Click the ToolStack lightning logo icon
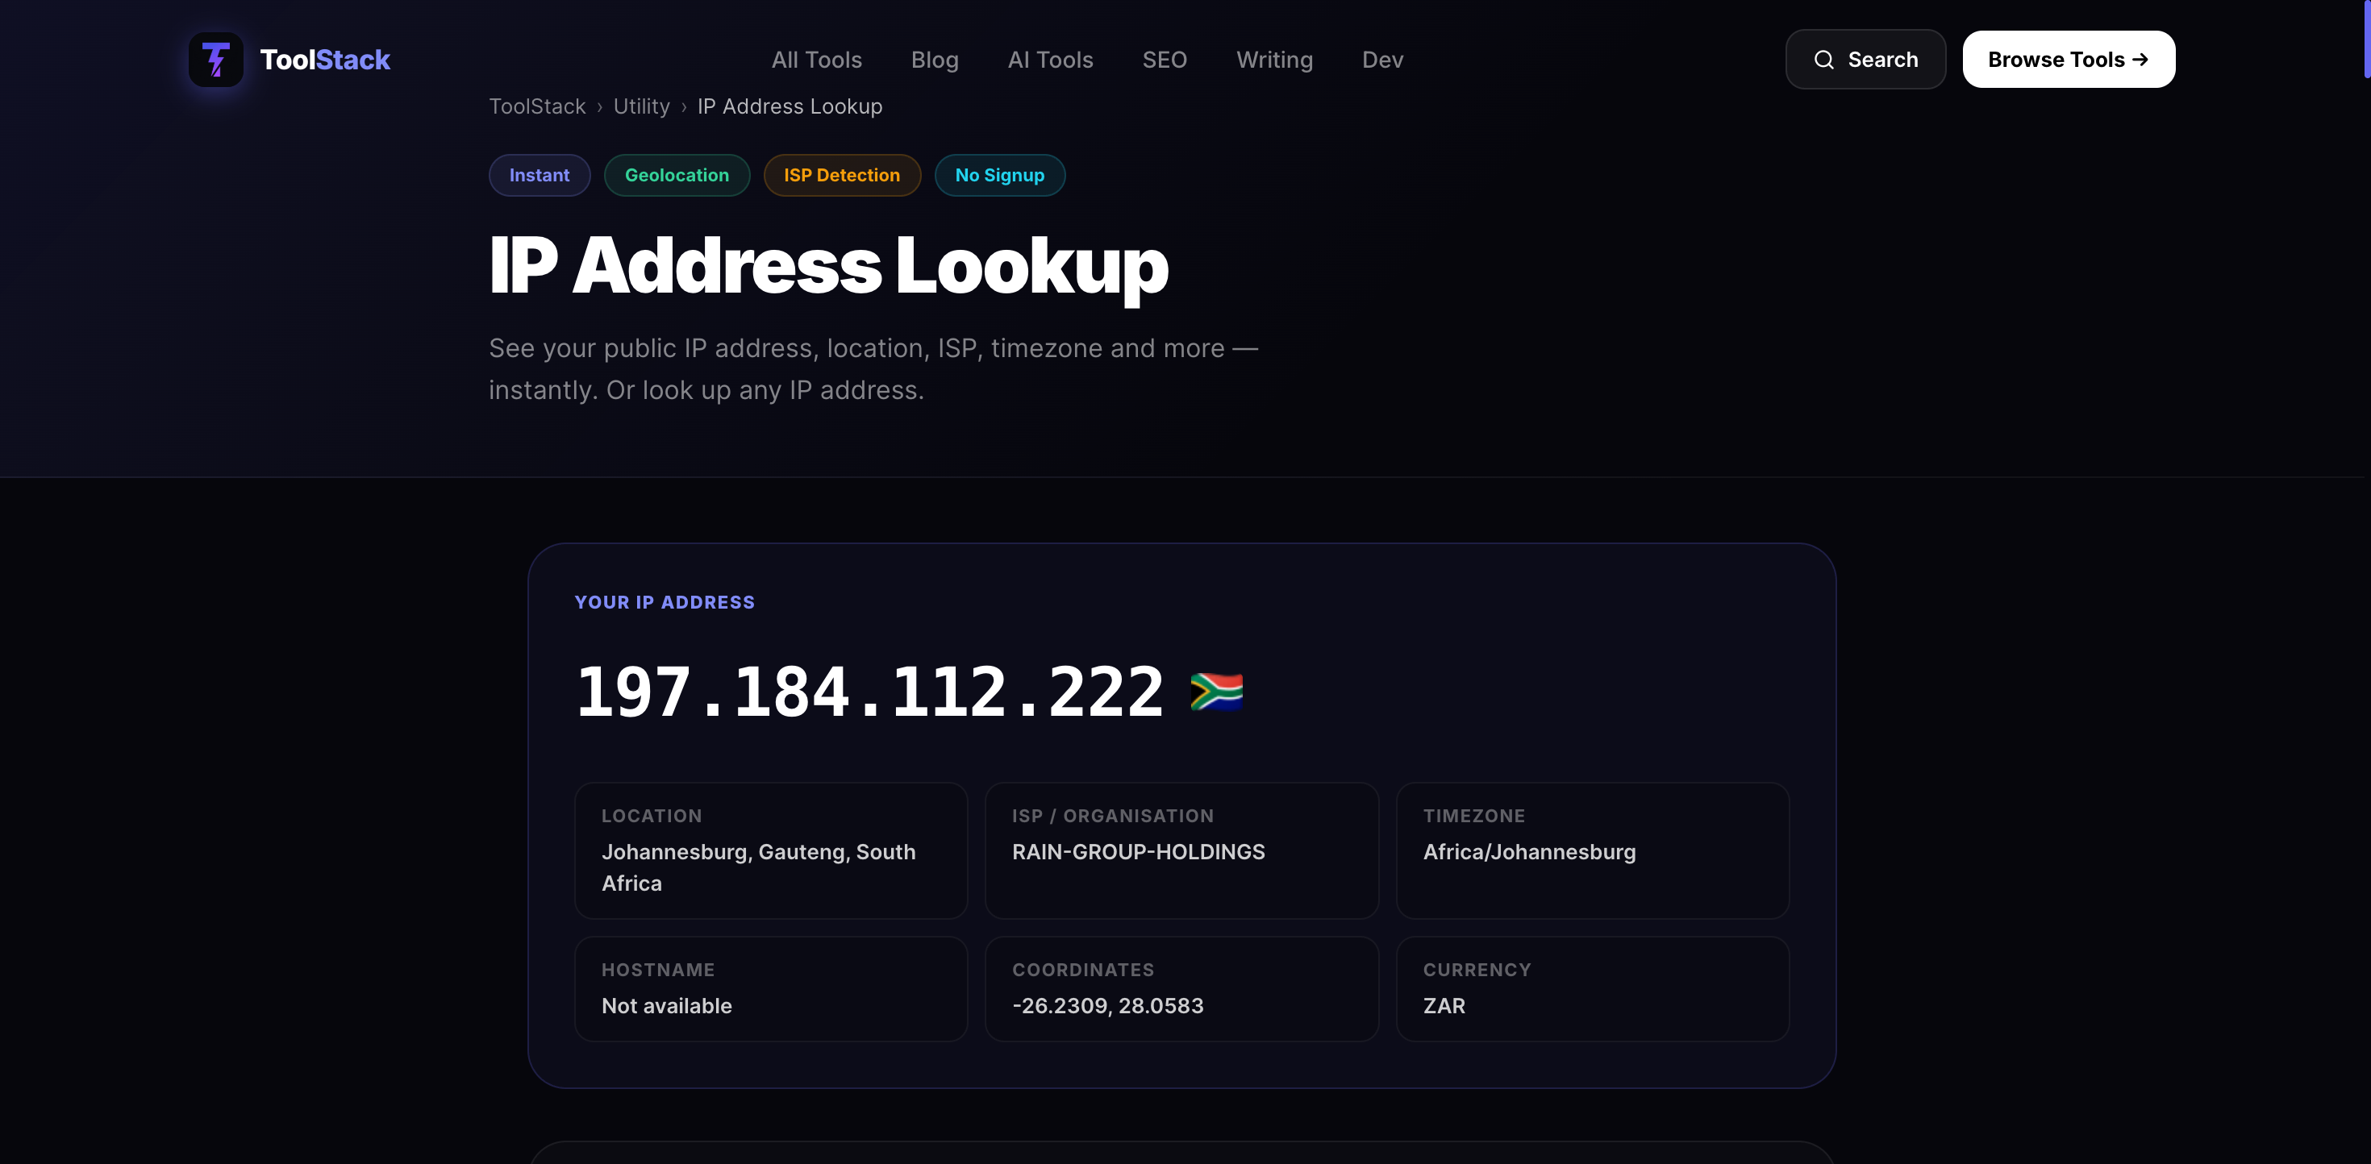This screenshot has width=2371, height=1164. (215, 60)
